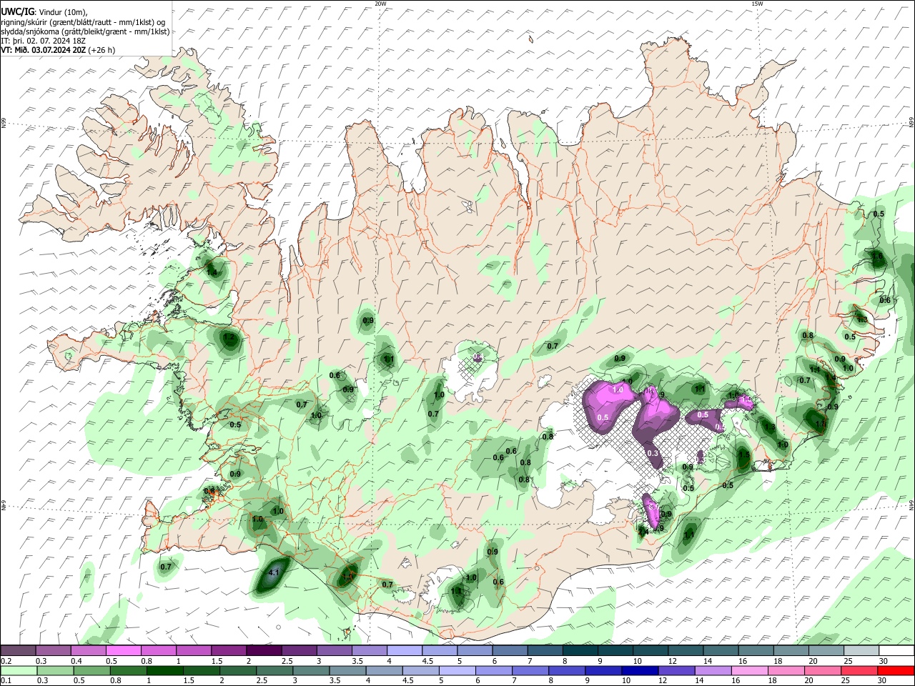Select the light pink 16 rain-scale swatch
915x686 pixels.
tap(751, 670)
